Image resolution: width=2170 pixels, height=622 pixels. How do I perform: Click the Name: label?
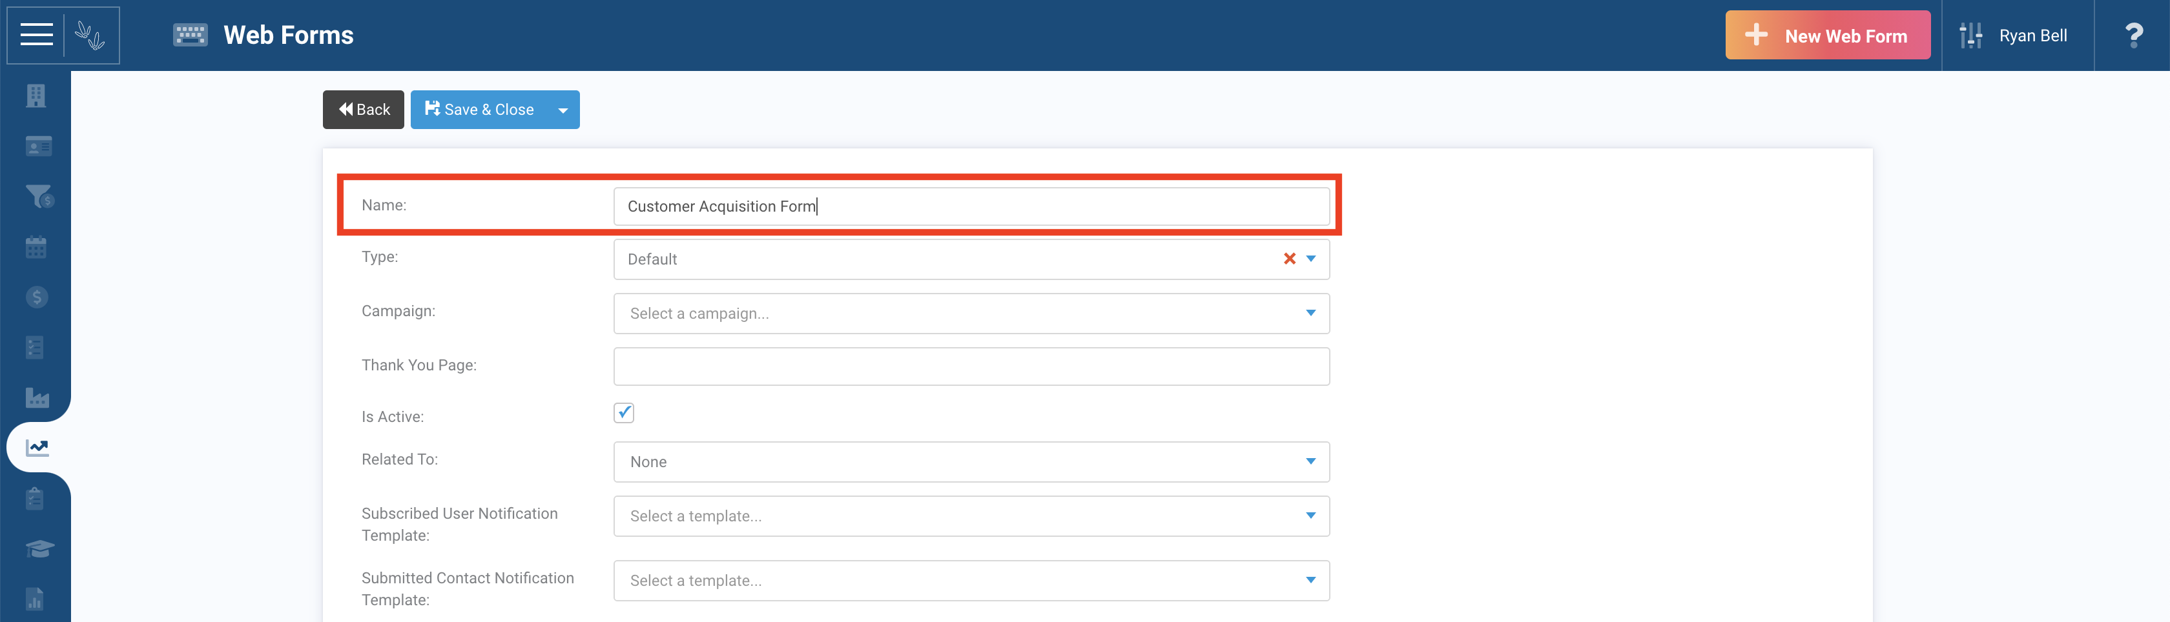coord(383,205)
